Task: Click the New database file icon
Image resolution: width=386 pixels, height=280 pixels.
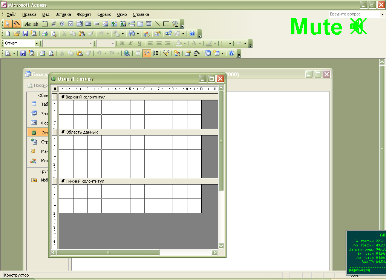Action: (8, 34)
